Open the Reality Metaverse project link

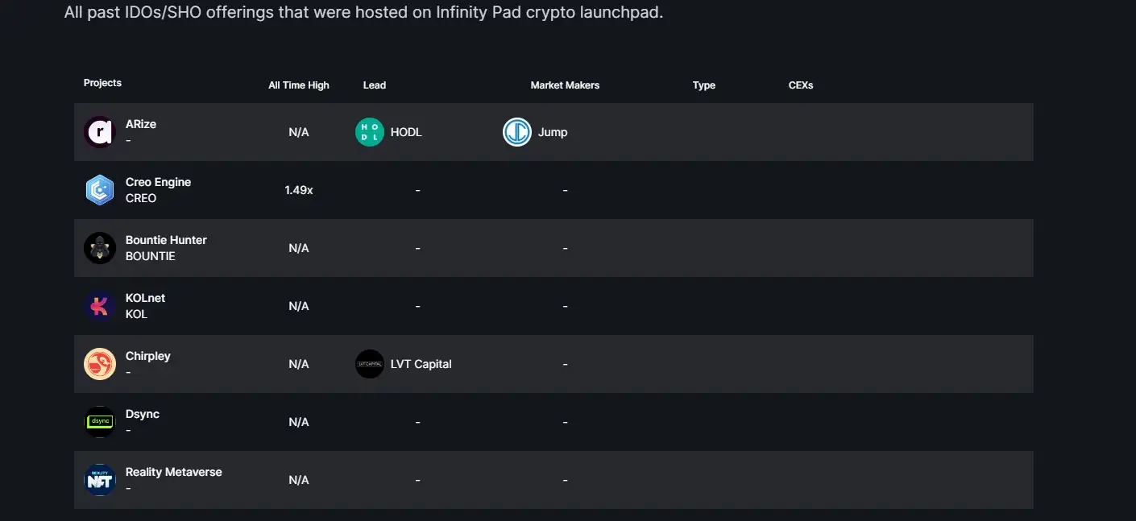(x=173, y=472)
